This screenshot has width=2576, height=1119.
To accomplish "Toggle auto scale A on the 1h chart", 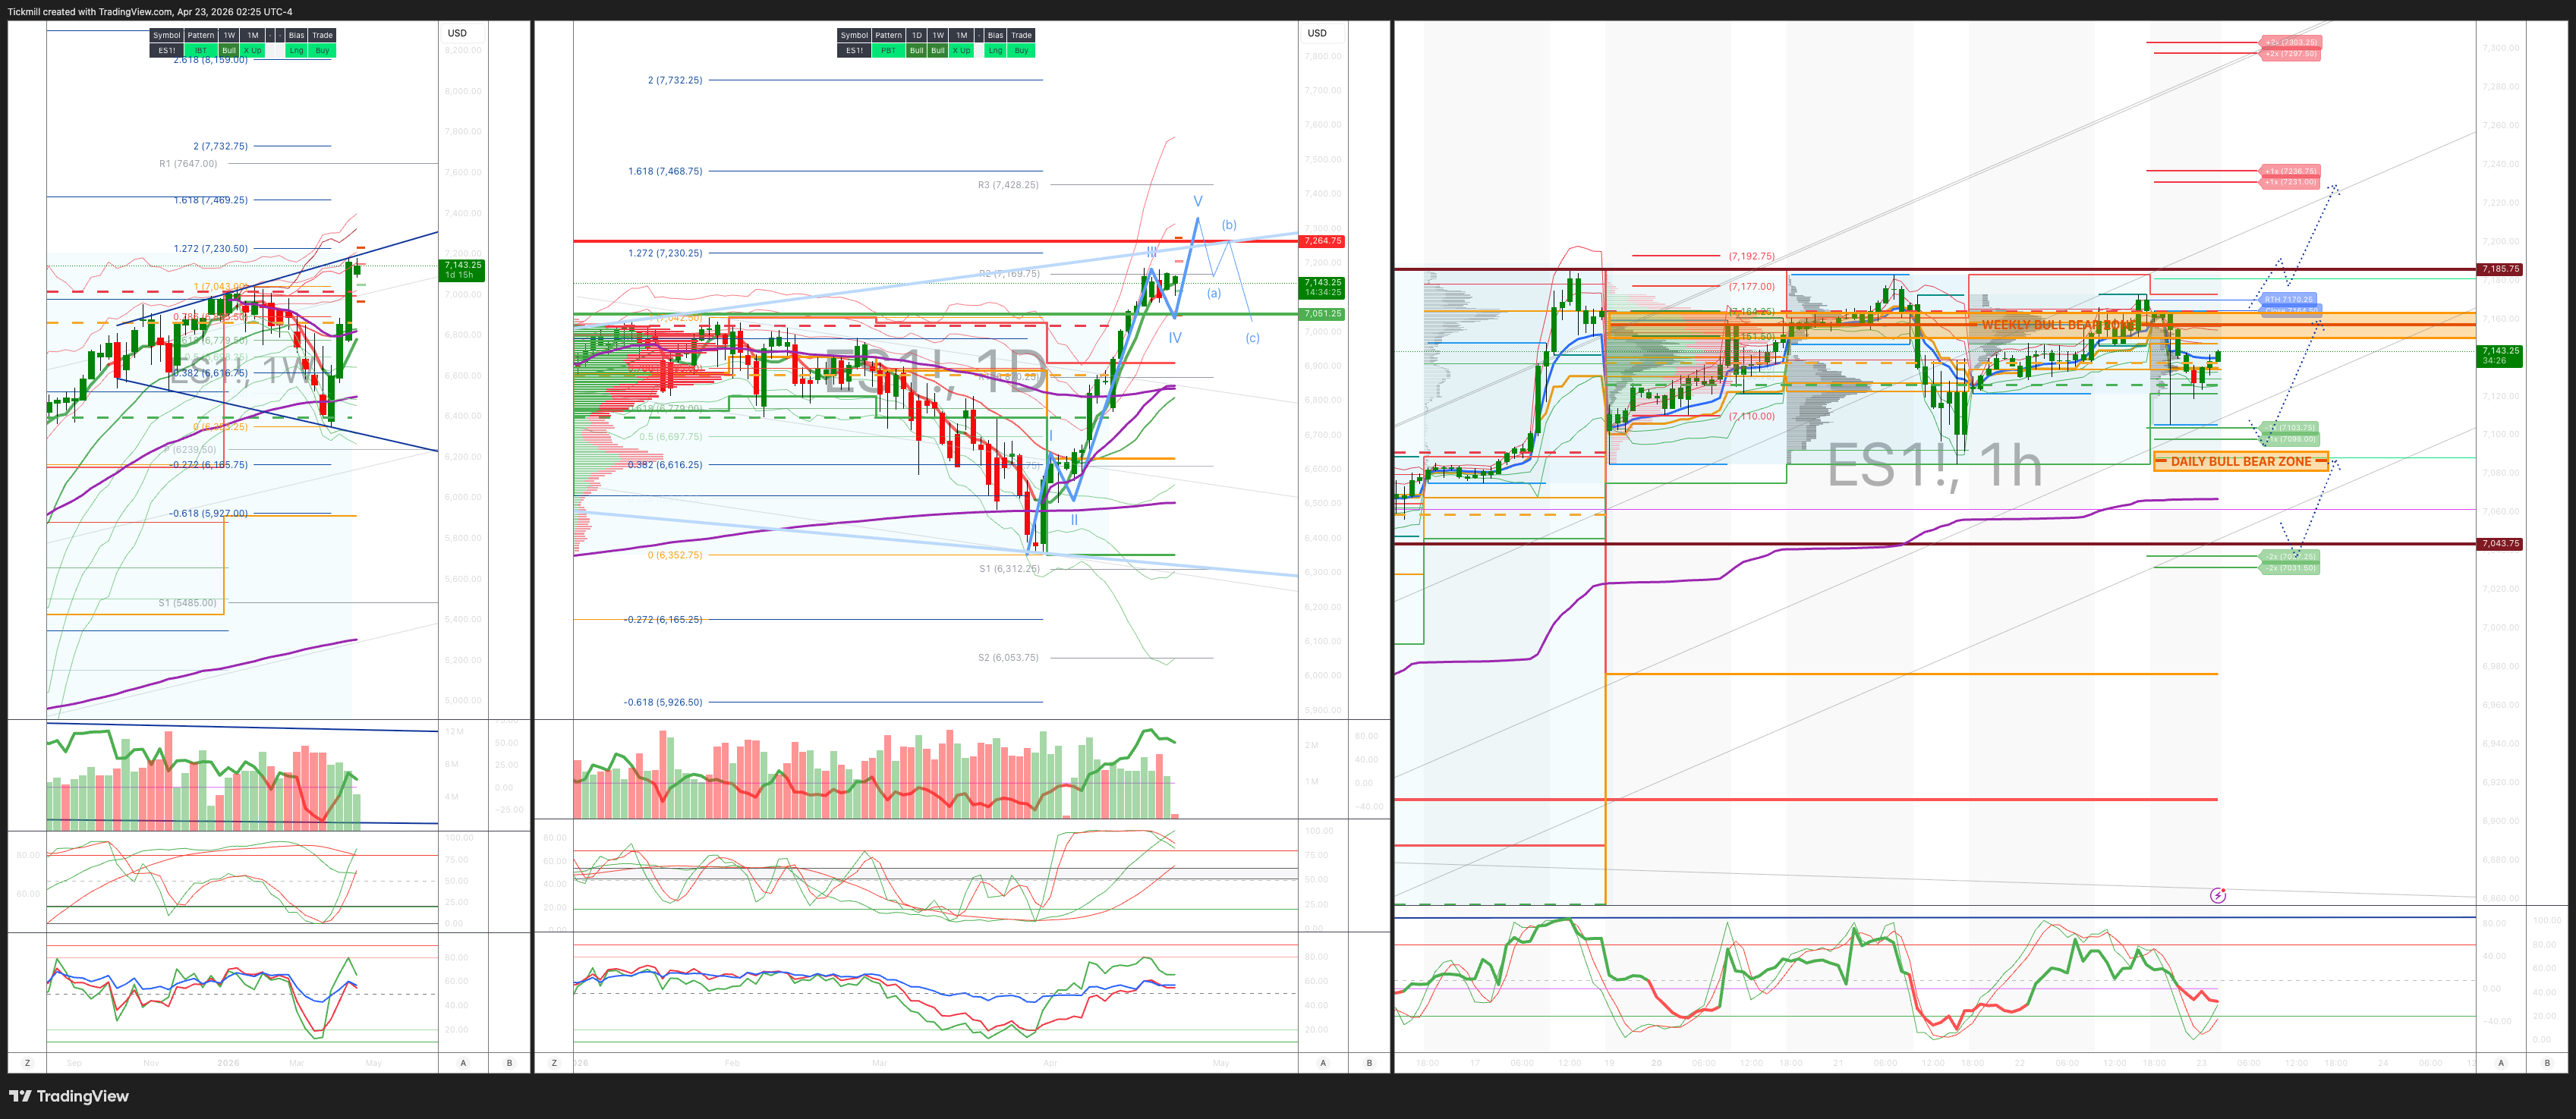I will coord(2500,1063).
